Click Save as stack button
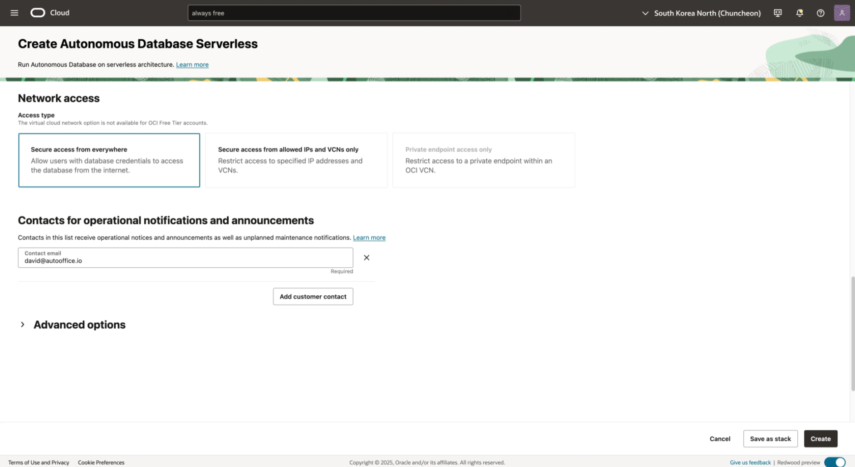Image resolution: width=855 pixels, height=467 pixels. [770, 439]
